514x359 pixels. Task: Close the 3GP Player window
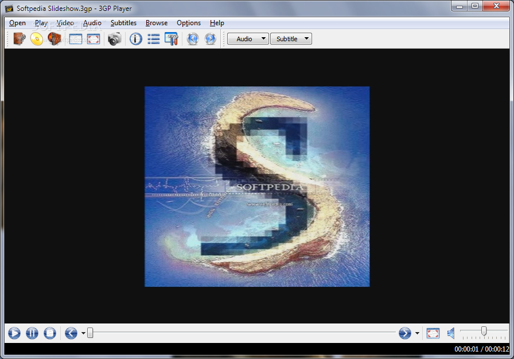coord(496,6)
